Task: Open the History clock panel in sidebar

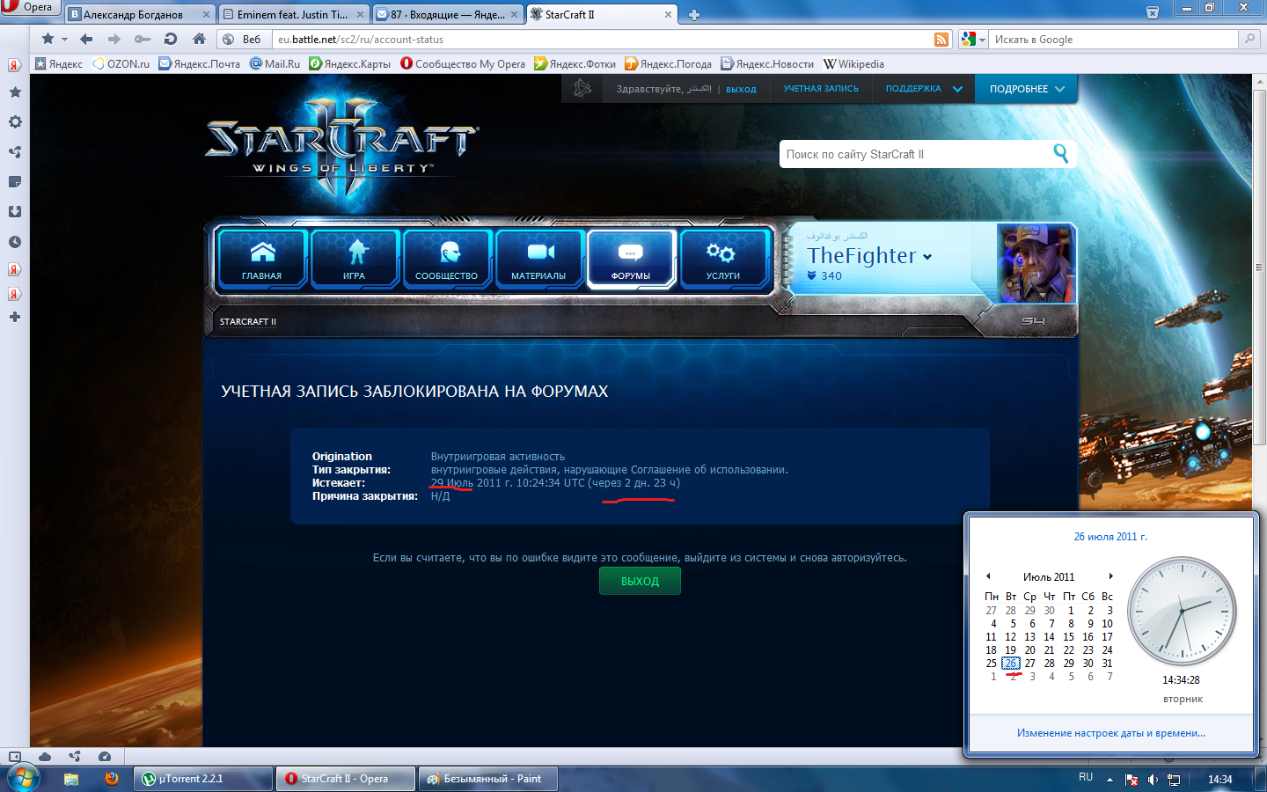Action: point(15,242)
